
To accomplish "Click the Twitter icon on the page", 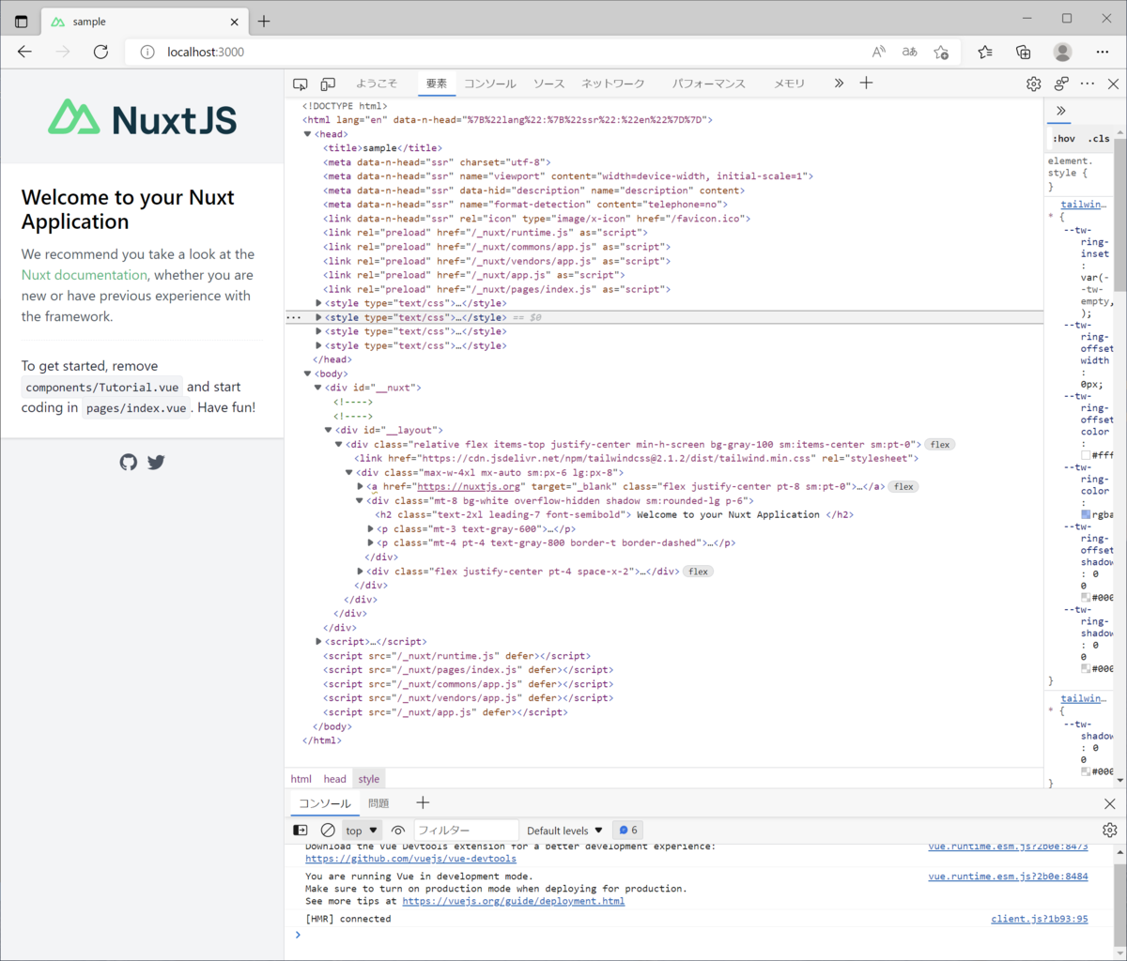I will [x=156, y=462].
